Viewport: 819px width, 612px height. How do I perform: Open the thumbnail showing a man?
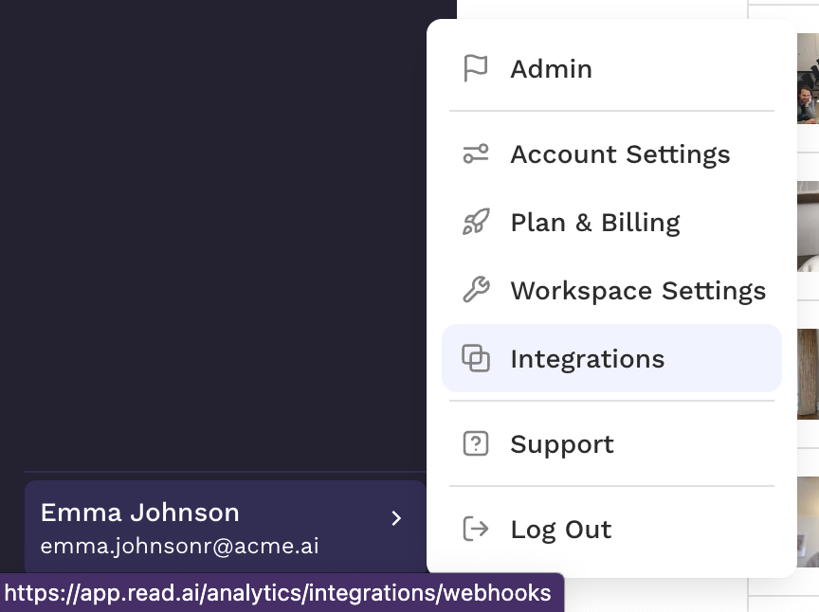point(808,79)
